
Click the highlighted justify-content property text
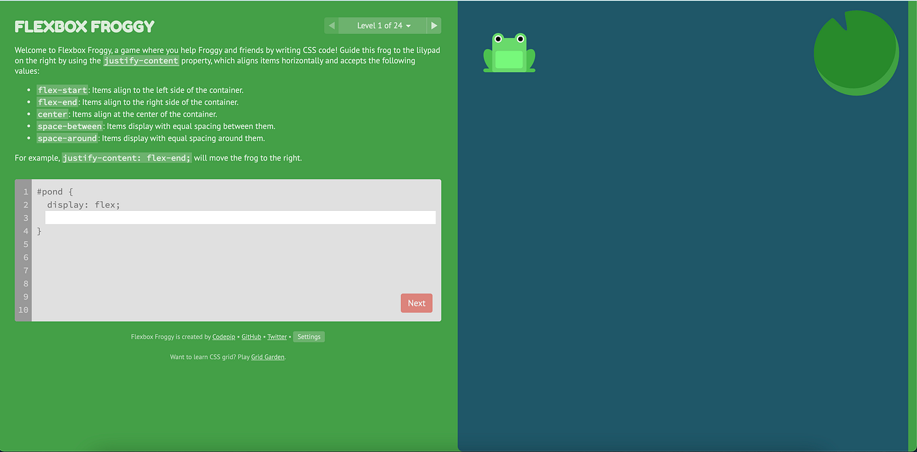pyautogui.click(x=141, y=60)
